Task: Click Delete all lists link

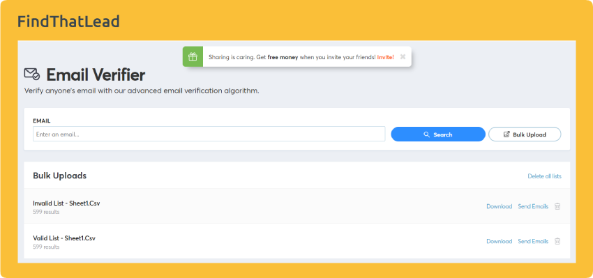Action: coord(544,176)
